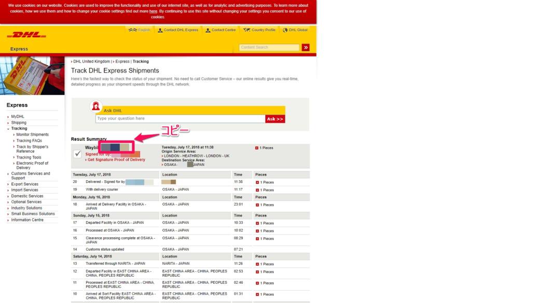
Task: Focus the Content Search field
Action: (269, 47)
